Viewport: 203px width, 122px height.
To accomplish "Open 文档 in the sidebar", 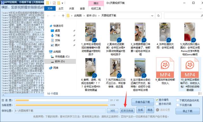I will [57, 40].
